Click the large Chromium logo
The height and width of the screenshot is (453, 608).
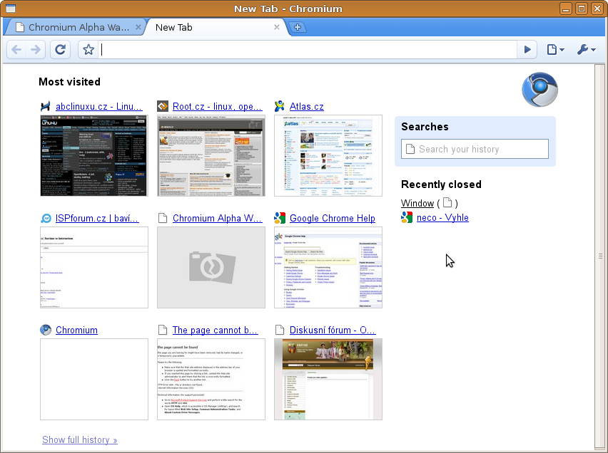[539, 90]
